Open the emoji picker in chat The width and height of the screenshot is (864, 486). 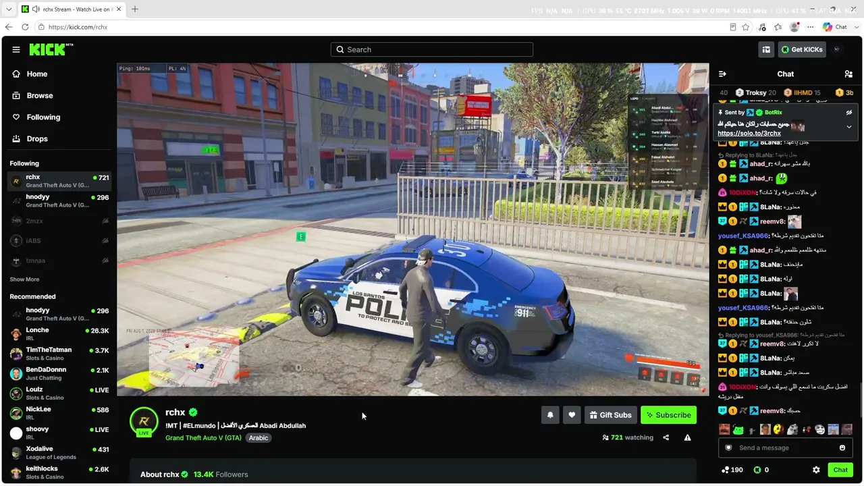pos(842,448)
